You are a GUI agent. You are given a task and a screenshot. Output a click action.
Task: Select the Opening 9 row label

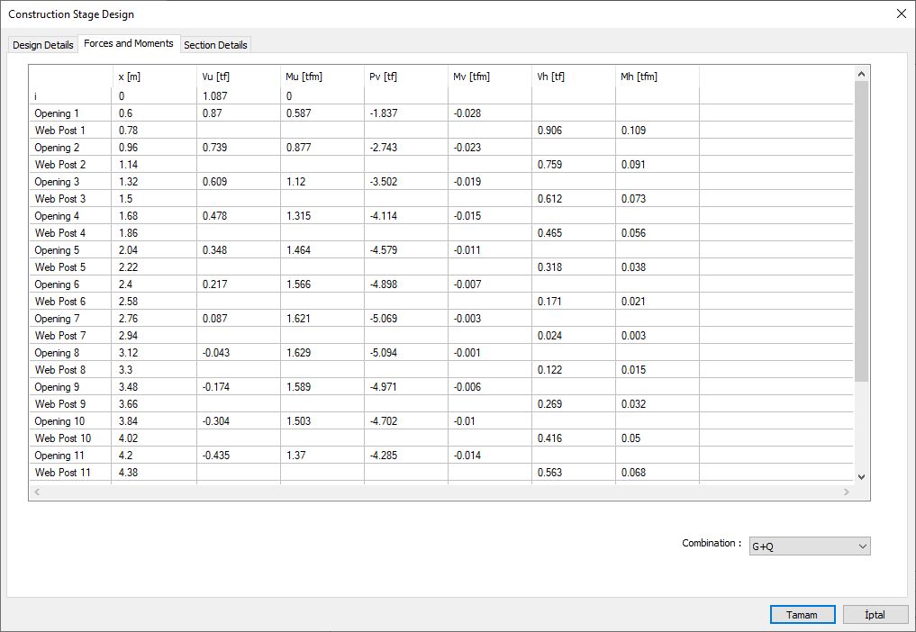point(57,387)
